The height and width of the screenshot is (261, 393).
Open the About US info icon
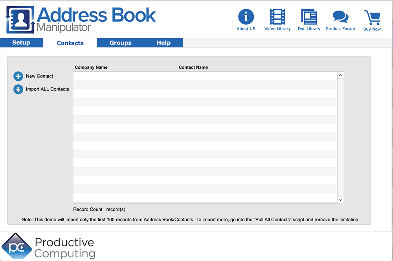(x=246, y=16)
